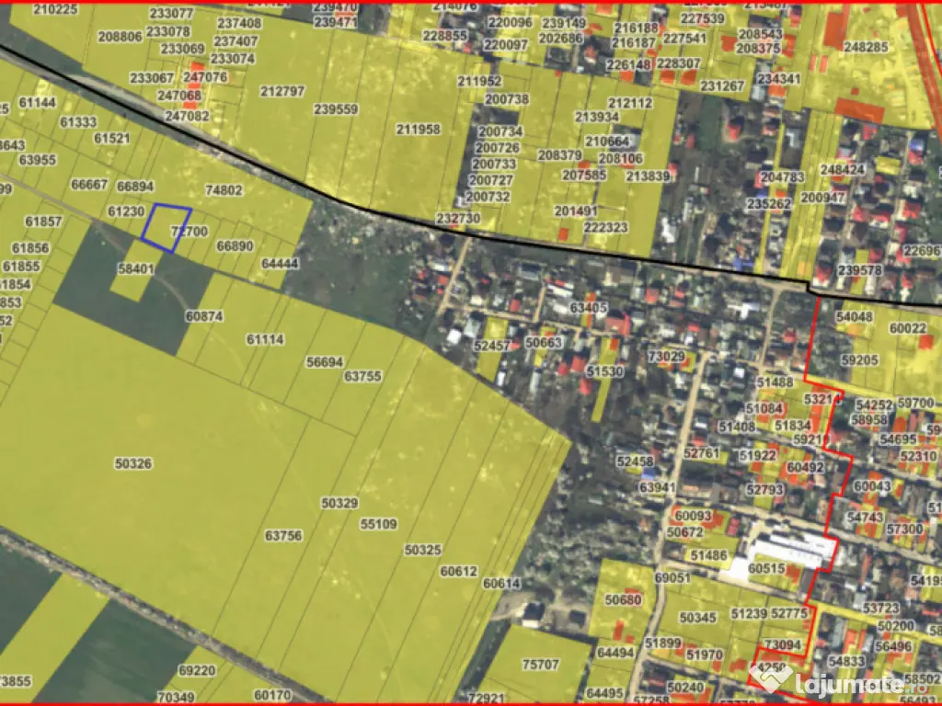Click parcel label 56694

pos(324,362)
